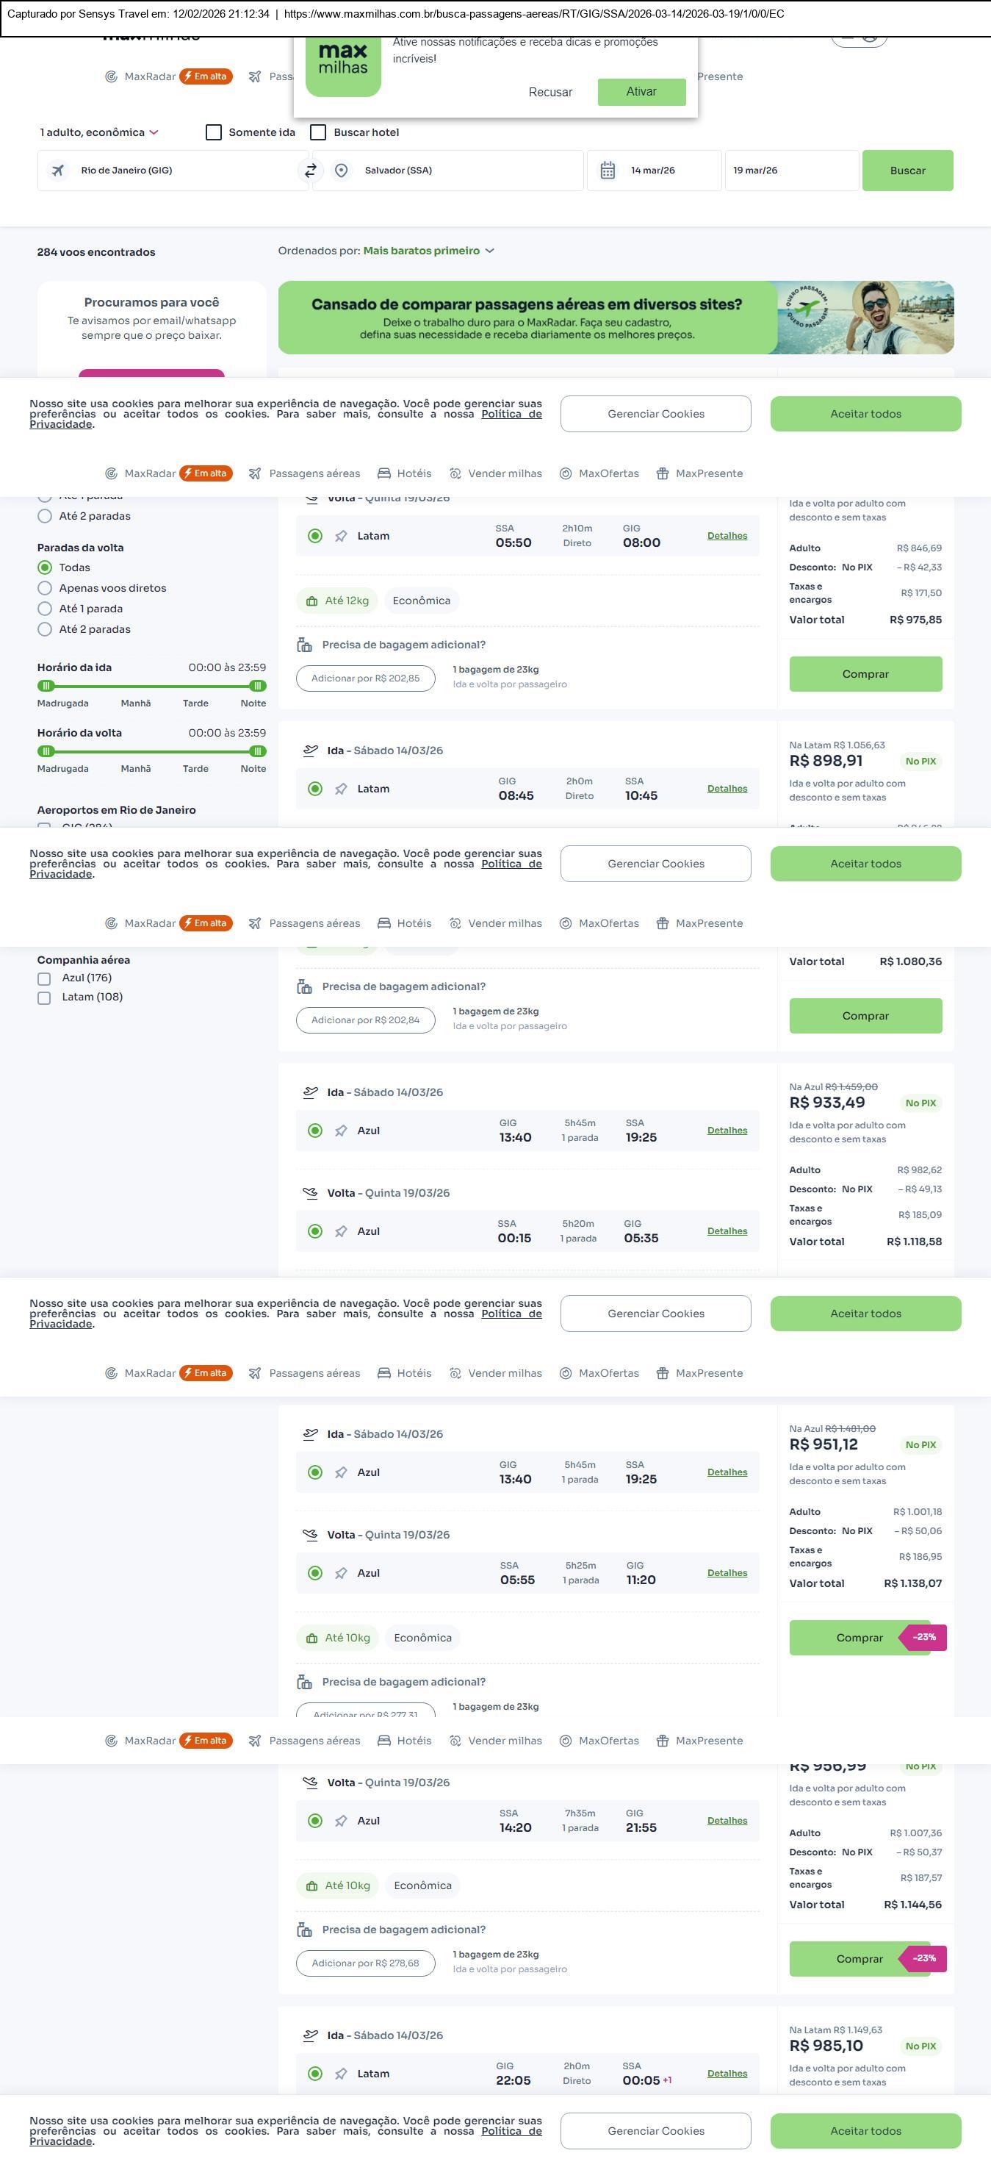Select 'Apenas voos diretos' for return stops
991x2167 pixels.
pyautogui.click(x=46, y=588)
